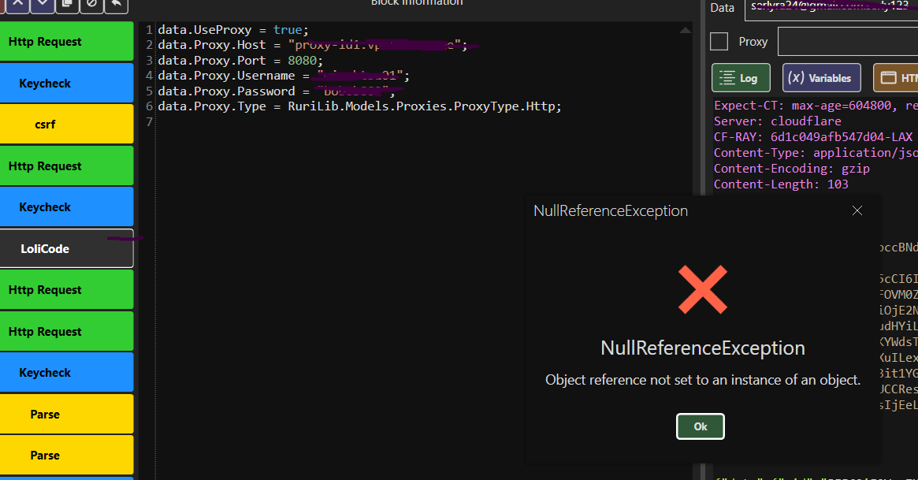Image resolution: width=918 pixels, height=480 pixels.
Task: Select Keycheck block directly above the Parse blocks
Action: click(67, 372)
